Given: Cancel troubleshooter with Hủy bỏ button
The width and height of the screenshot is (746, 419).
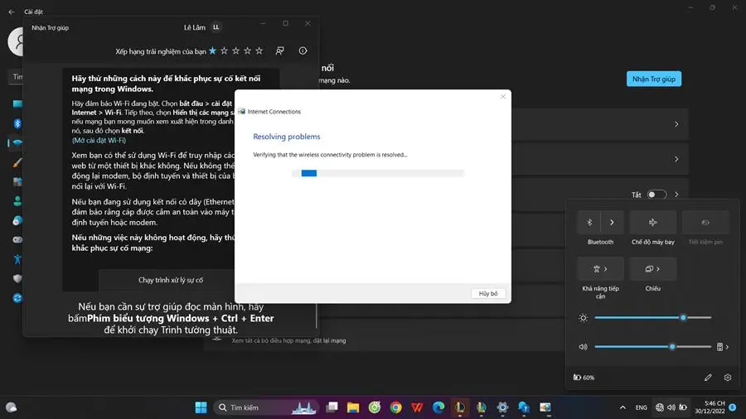Looking at the screenshot, I should 488,294.
